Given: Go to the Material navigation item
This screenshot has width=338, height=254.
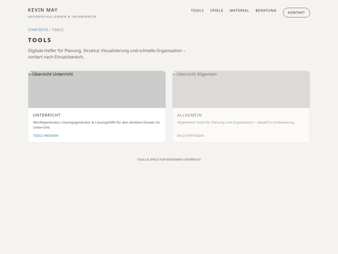Looking at the screenshot, I should (239, 11).
